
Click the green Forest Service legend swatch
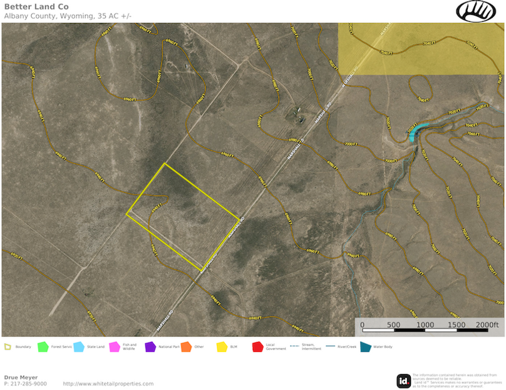43,347
